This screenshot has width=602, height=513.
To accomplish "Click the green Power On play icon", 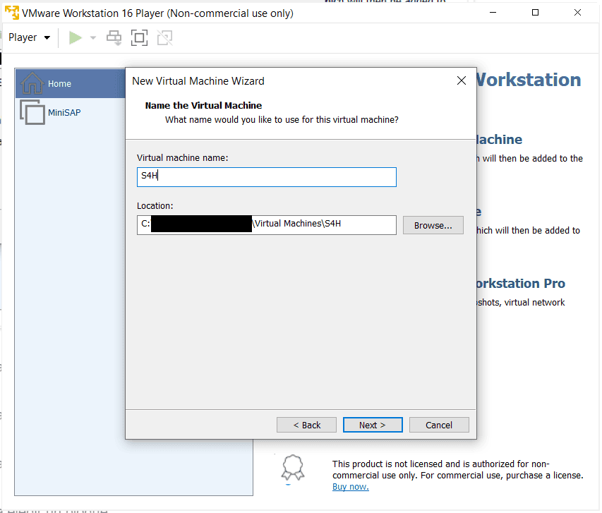I will (x=76, y=37).
